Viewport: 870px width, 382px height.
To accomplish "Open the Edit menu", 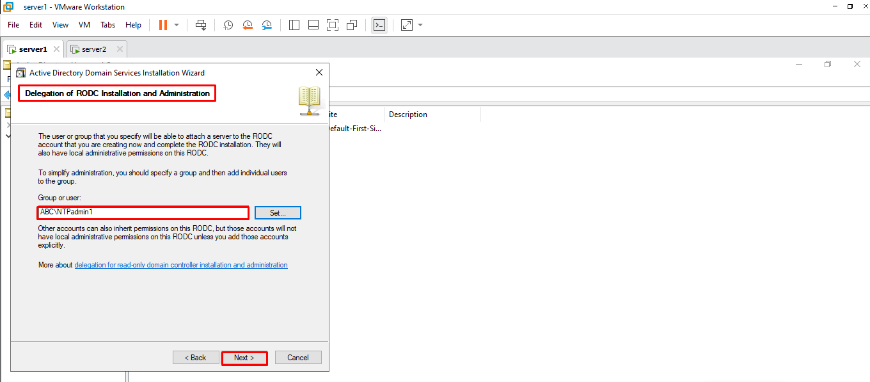I will click(36, 25).
